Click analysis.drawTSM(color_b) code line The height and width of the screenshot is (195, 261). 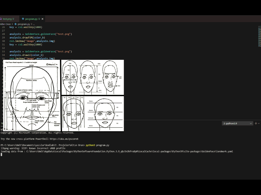(27, 37)
